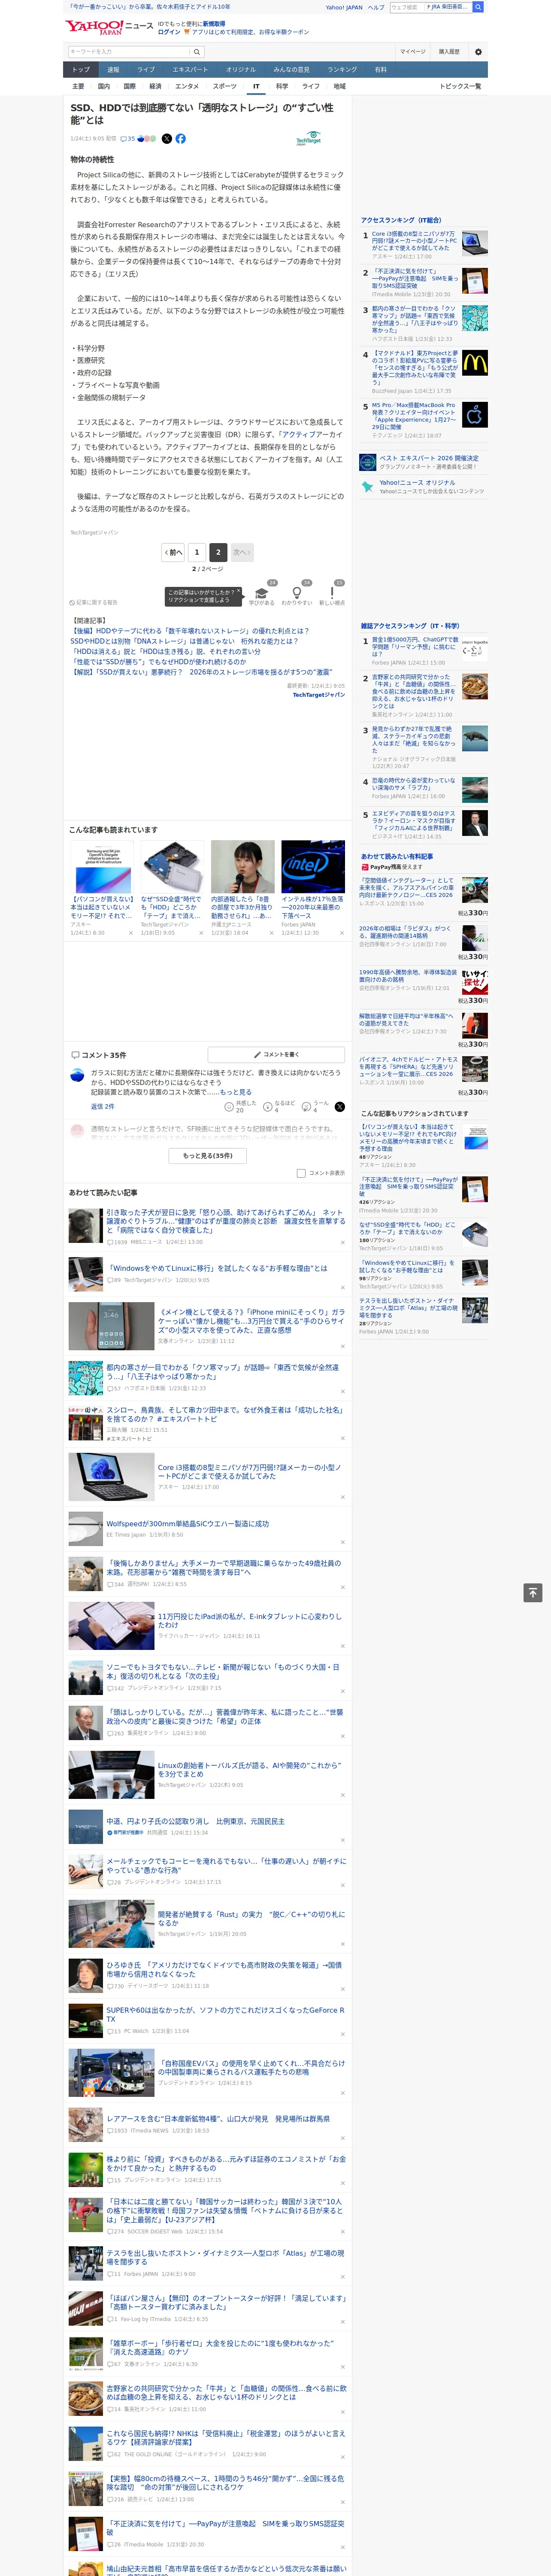Focus the キーワードを入力 search field
This screenshot has height=2576, width=551.
[x=128, y=51]
